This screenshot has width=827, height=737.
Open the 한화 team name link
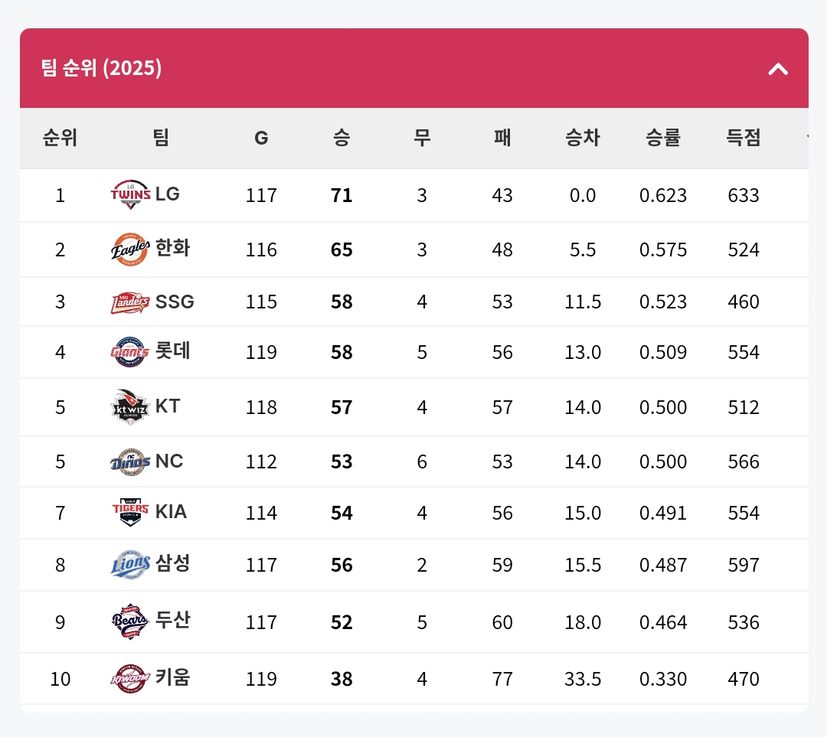(173, 248)
